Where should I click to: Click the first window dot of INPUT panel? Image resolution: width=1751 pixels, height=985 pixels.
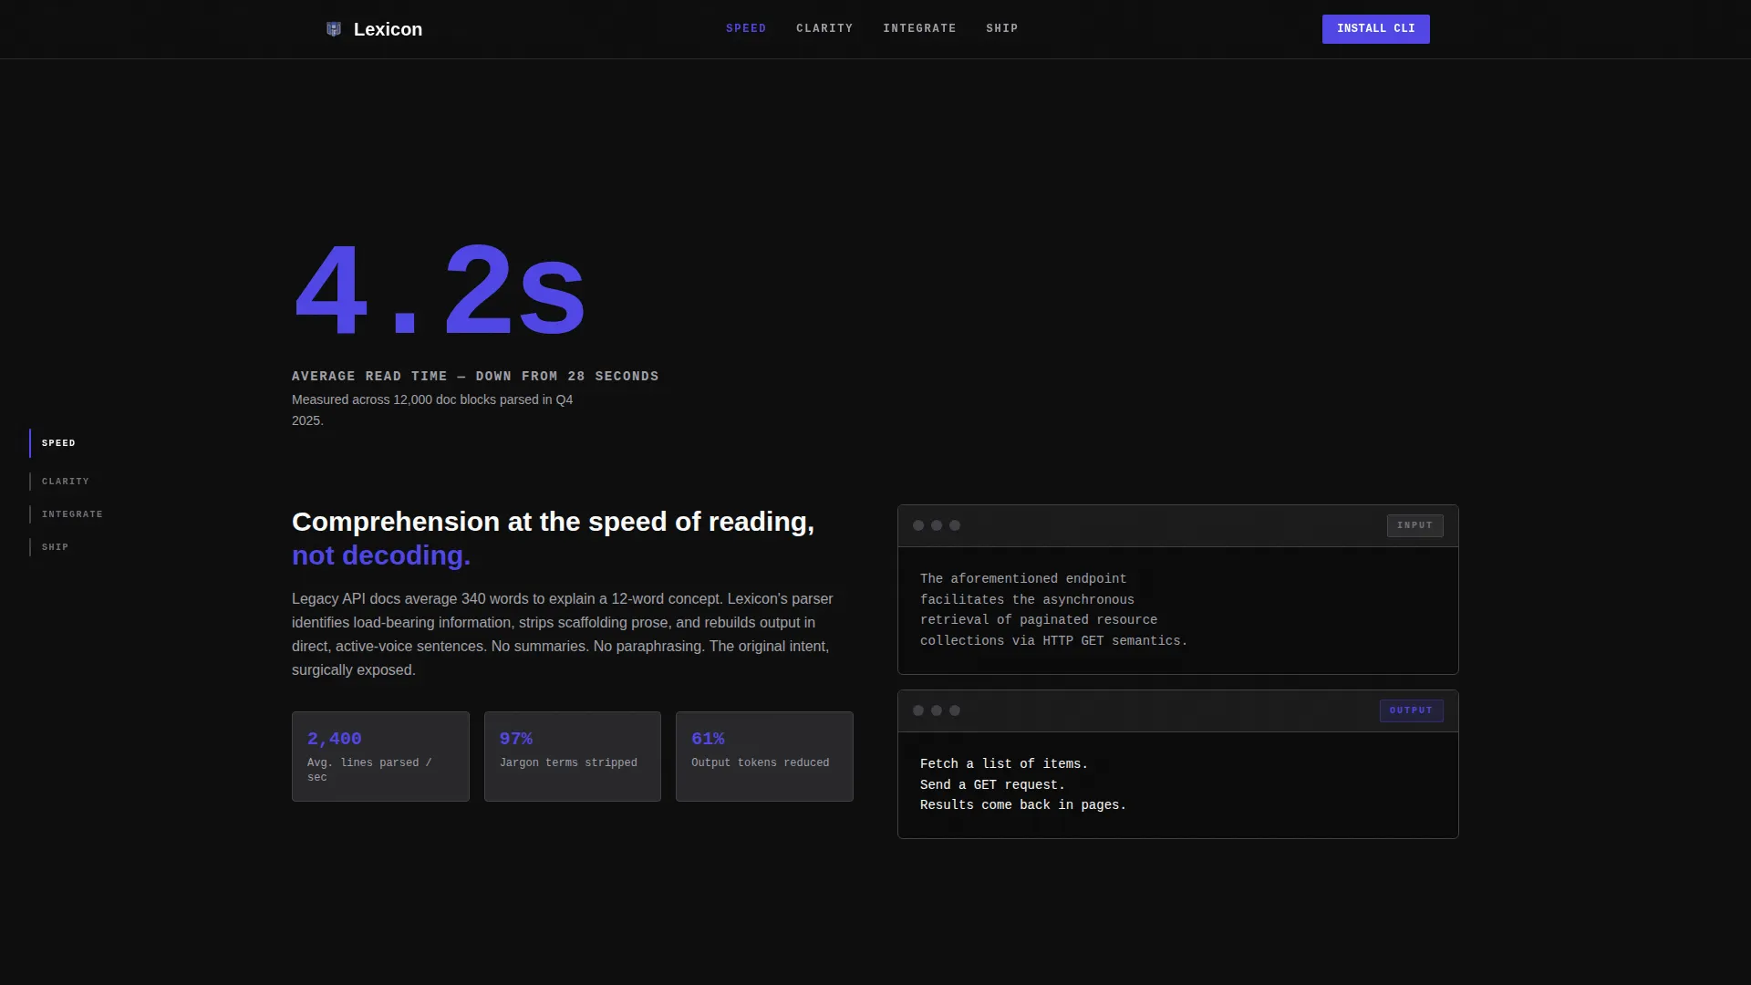[x=918, y=525]
